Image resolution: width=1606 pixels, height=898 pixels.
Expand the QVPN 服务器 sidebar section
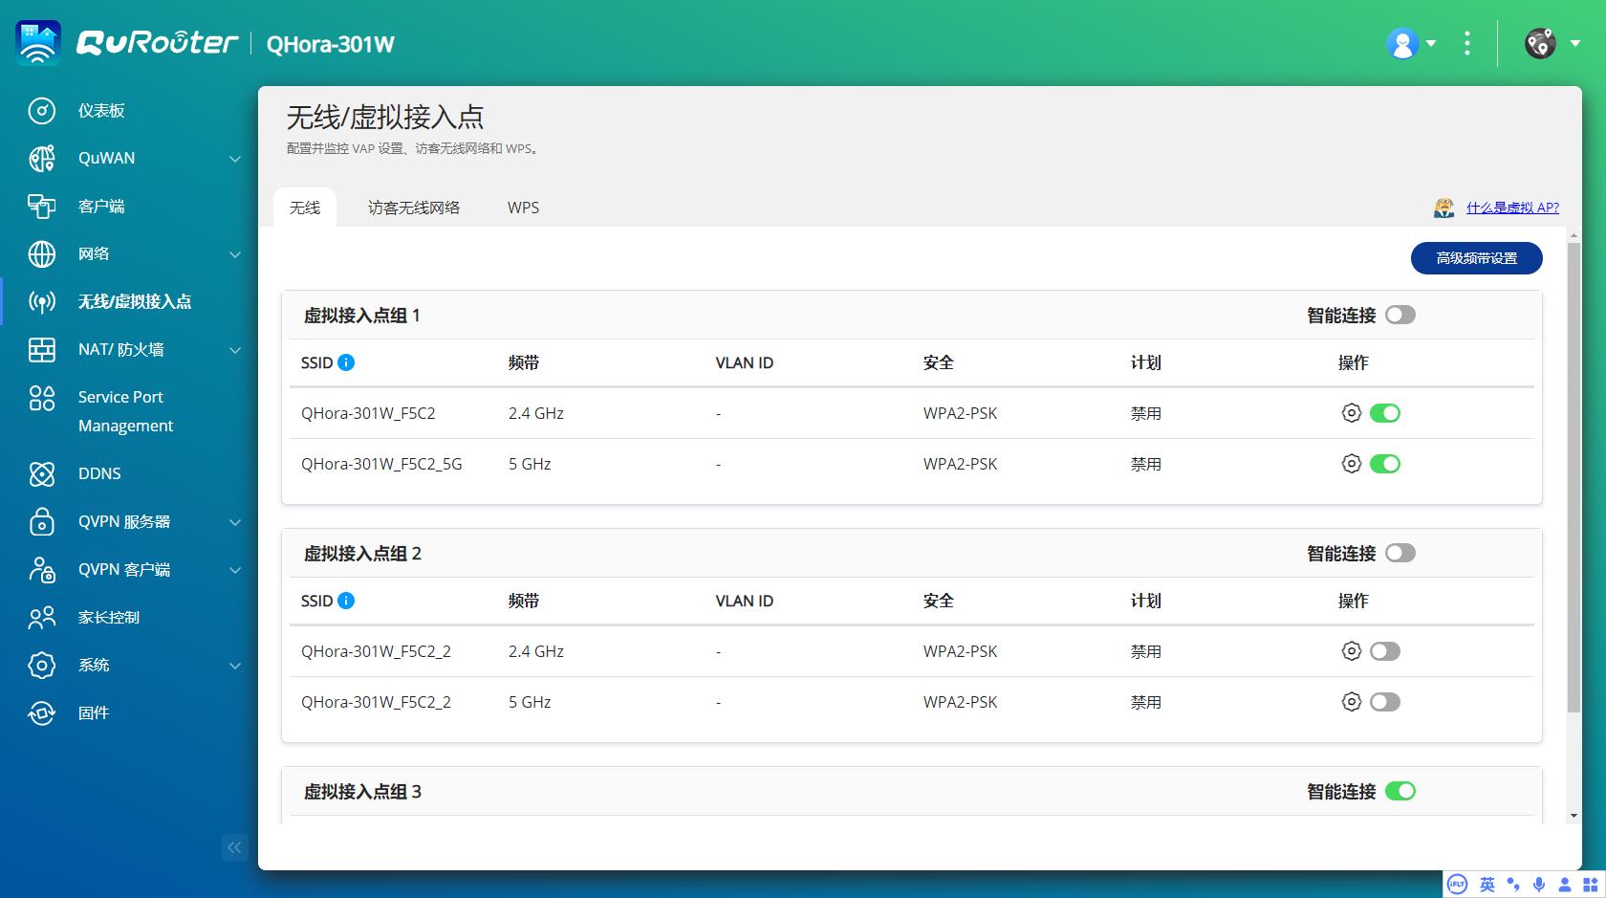click(234, 522)
